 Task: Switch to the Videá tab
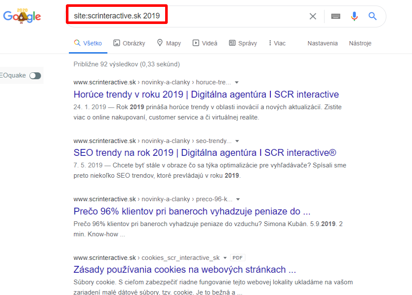coord(205,43)
